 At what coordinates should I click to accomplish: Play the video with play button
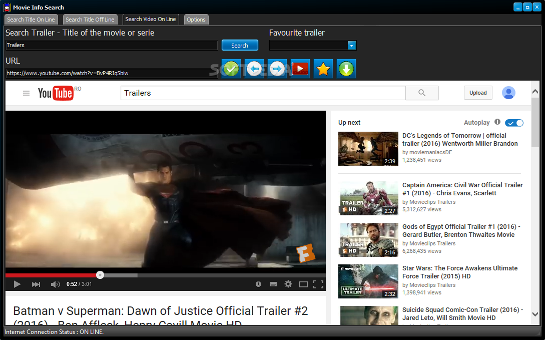(x=17, y=284)
